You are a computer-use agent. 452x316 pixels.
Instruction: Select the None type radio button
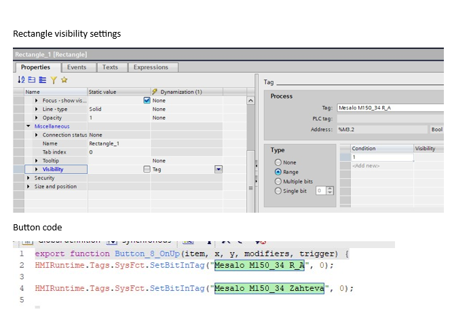tap(278, 163)
